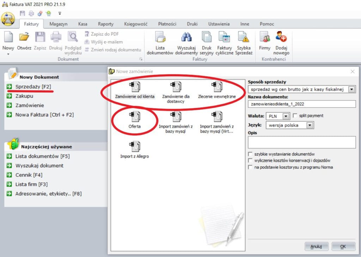This screenshot has width=361, height=257.
Task: Expand the Sposób sprzedaży dropdown
Action: (351, 90)
